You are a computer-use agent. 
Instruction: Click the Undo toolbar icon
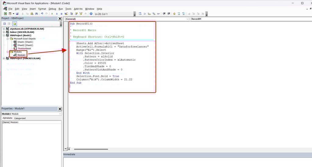point(42,14)
